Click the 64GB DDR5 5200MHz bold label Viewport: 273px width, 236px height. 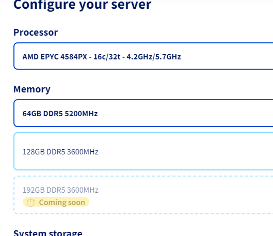pyautogui.click(x=60, y=114)
